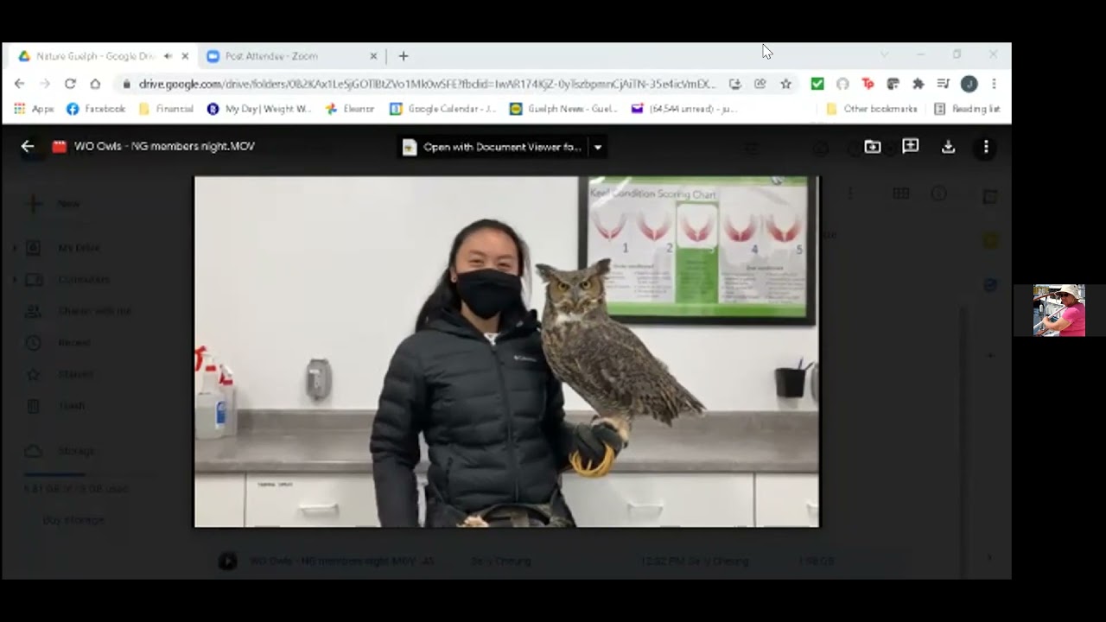Add a comment on the video file
The image size is (1106, 622).
(911, 147)
